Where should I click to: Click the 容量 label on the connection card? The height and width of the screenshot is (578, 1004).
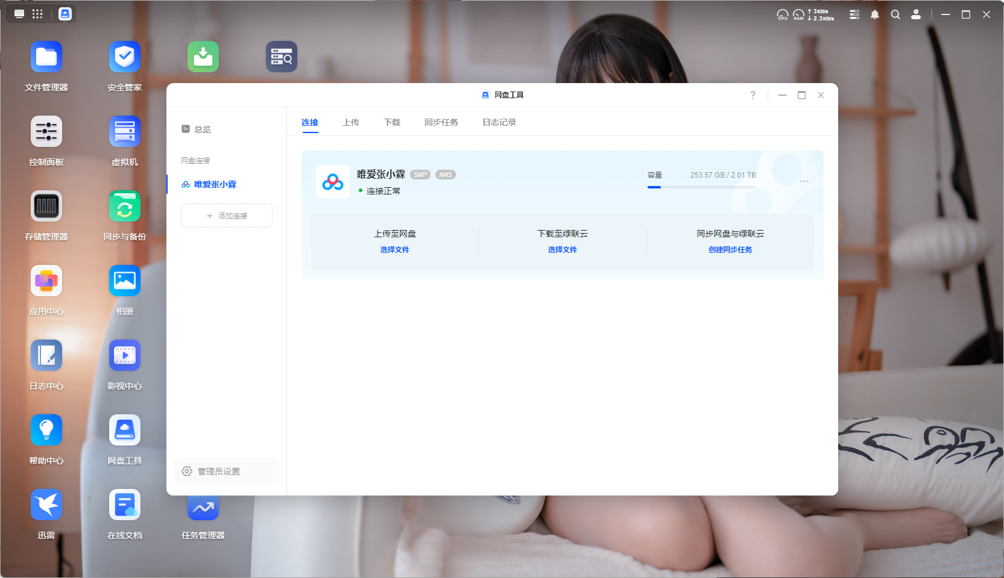655,175
